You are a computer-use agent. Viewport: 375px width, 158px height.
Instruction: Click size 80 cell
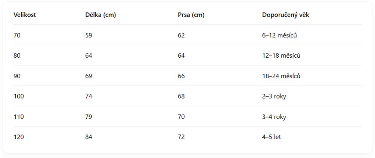pyautogui.click(x=17, y=56)
